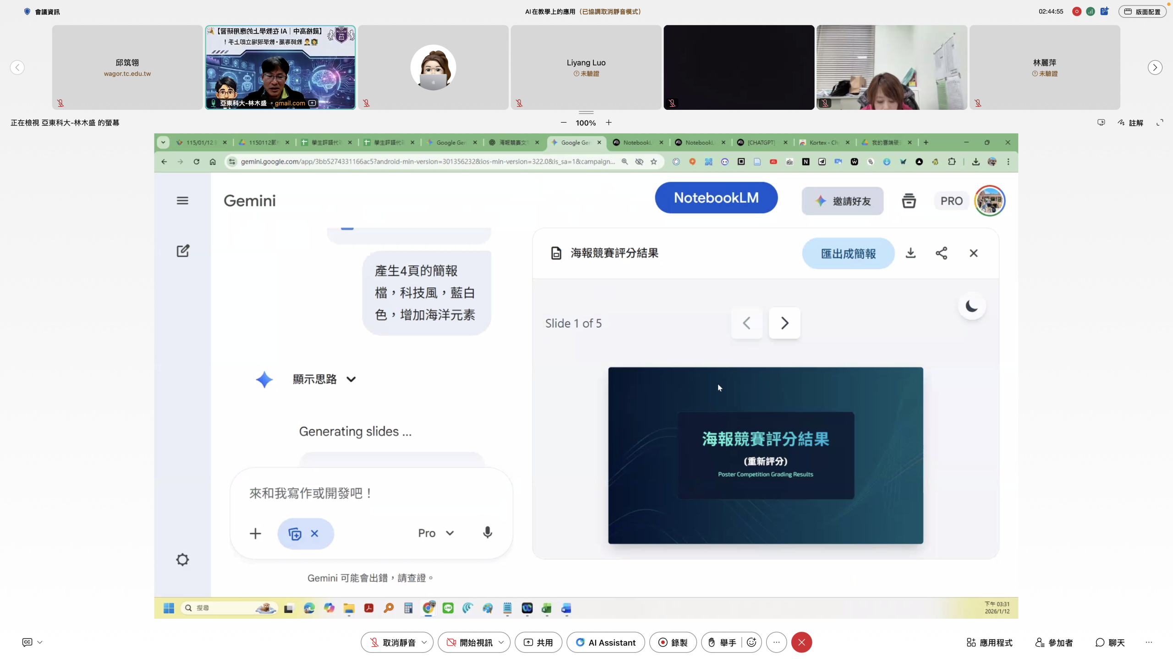Add attachment with plus icon
Viewport: 1173px width, 659px height.
(255, 533)
